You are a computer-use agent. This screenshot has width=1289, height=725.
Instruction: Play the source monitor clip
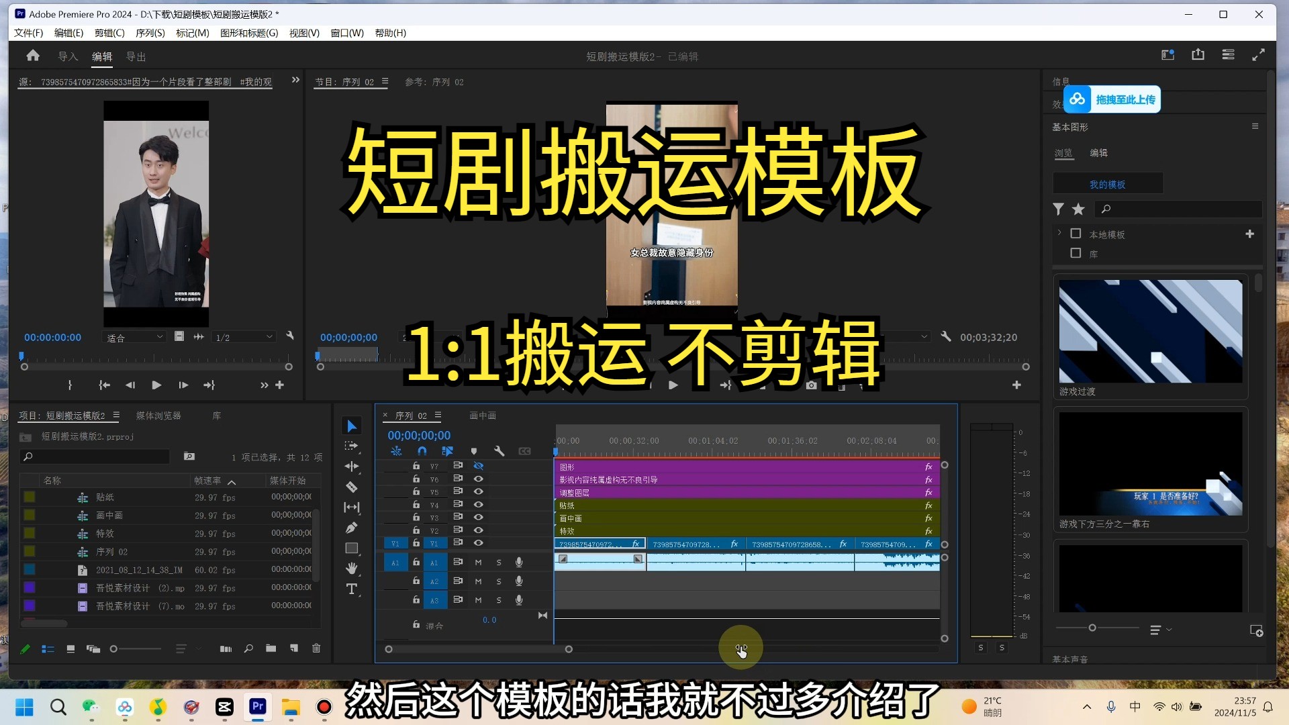point(156,385)
